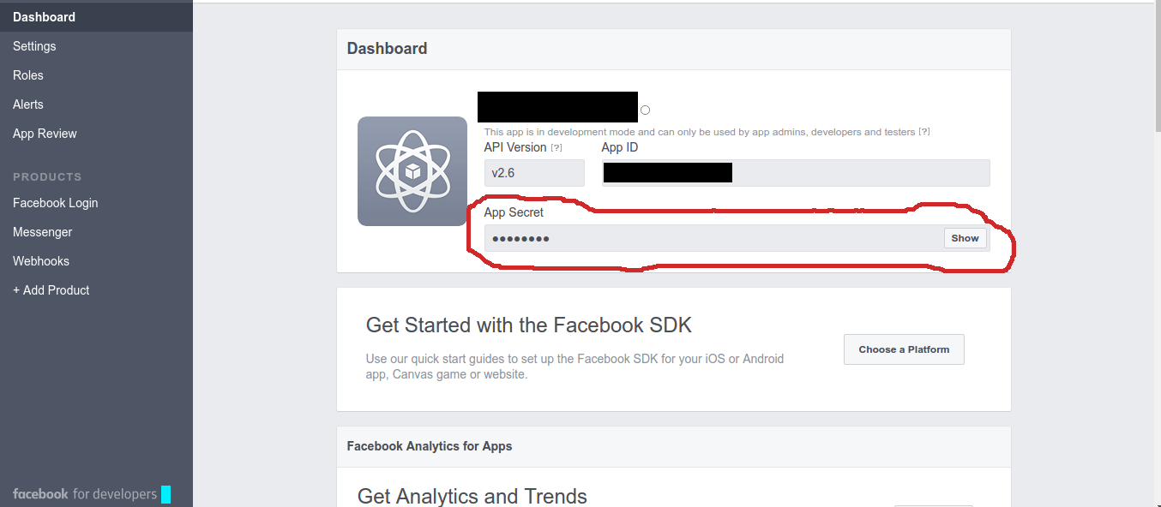This screenshot has height=507, width=1161.
Task: Select Facebook Login product
Action: point(55,202)
